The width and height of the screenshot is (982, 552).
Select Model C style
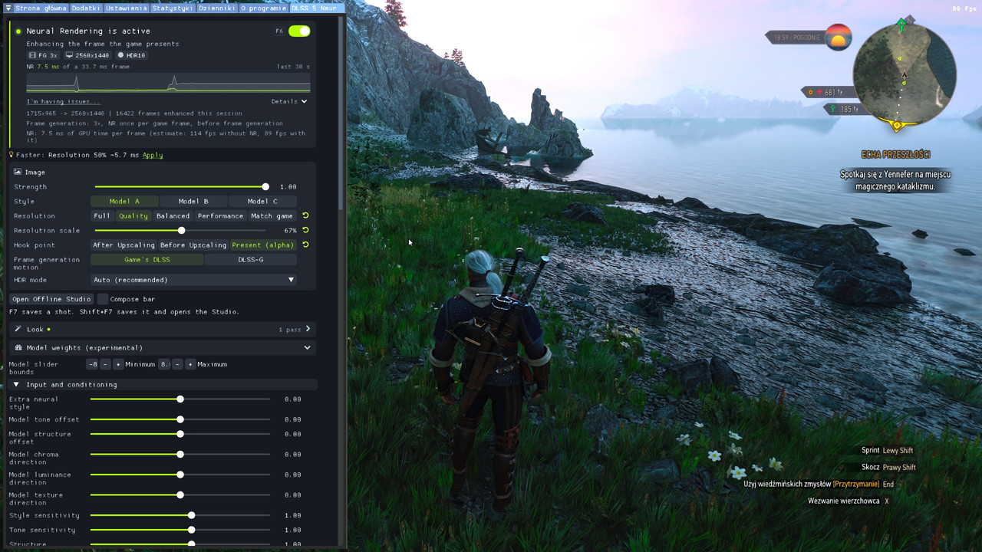(262, 201)
